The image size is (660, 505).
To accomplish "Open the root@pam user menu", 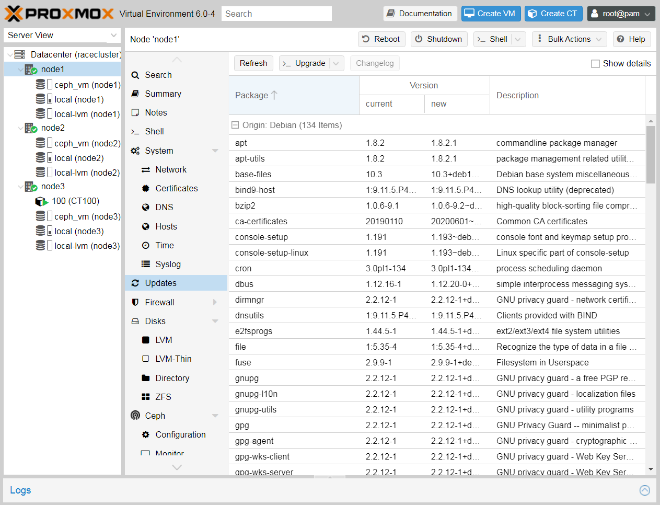I will coord(621,14).
